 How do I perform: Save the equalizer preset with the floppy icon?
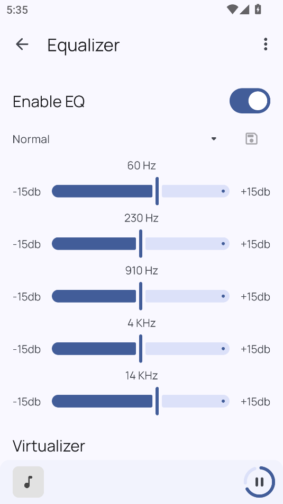pos(252,139)
